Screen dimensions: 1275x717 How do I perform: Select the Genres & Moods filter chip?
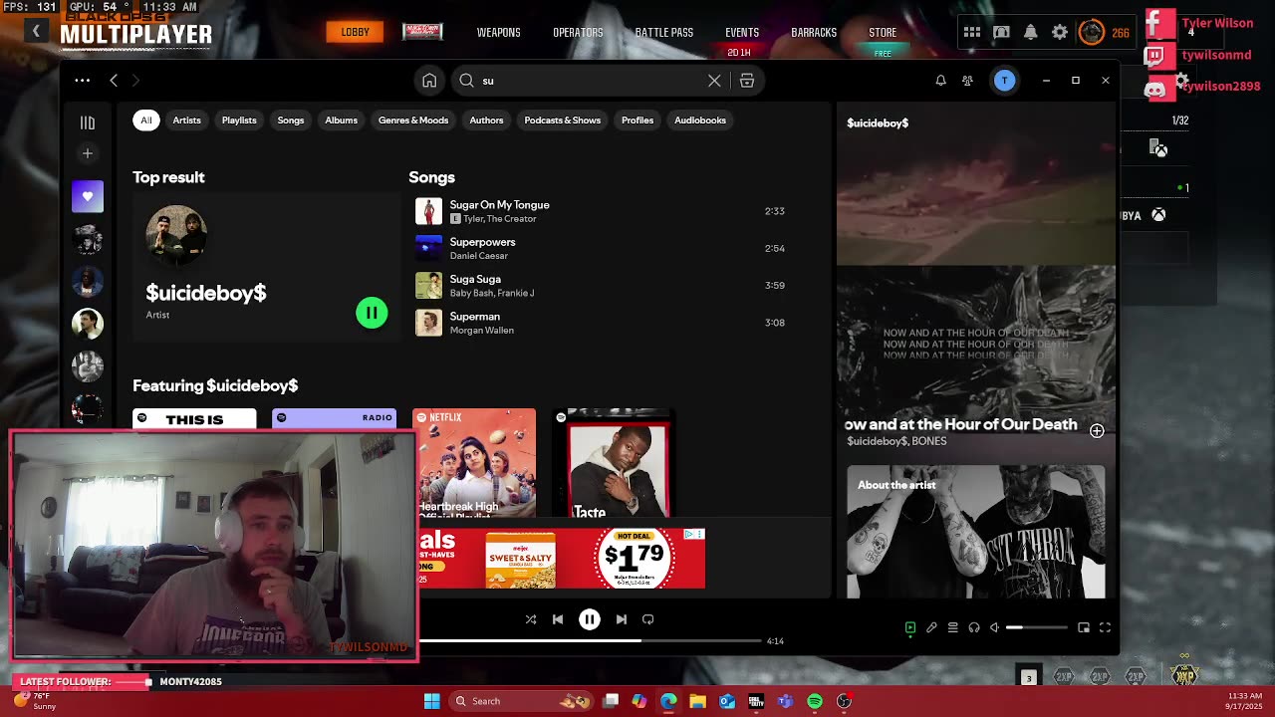click(413, 120)
